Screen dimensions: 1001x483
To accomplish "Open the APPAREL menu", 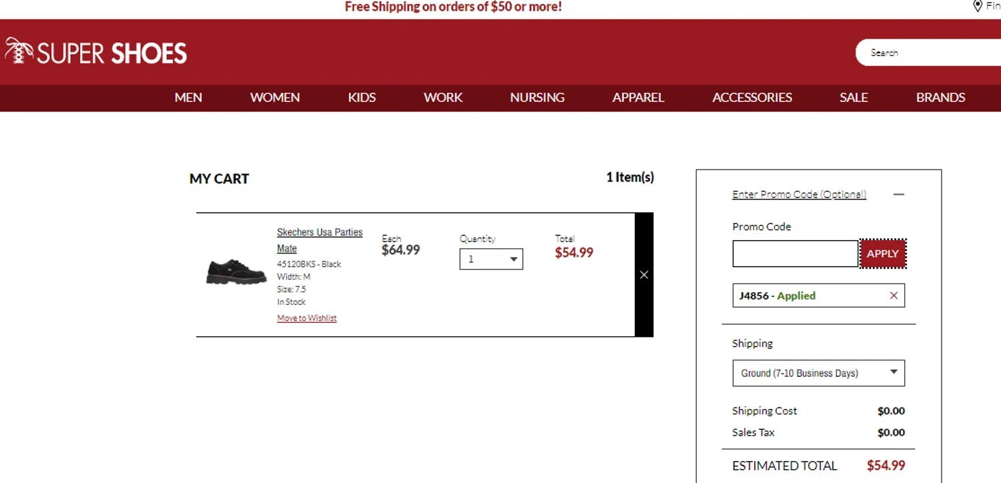I will (x=638, y=97).
